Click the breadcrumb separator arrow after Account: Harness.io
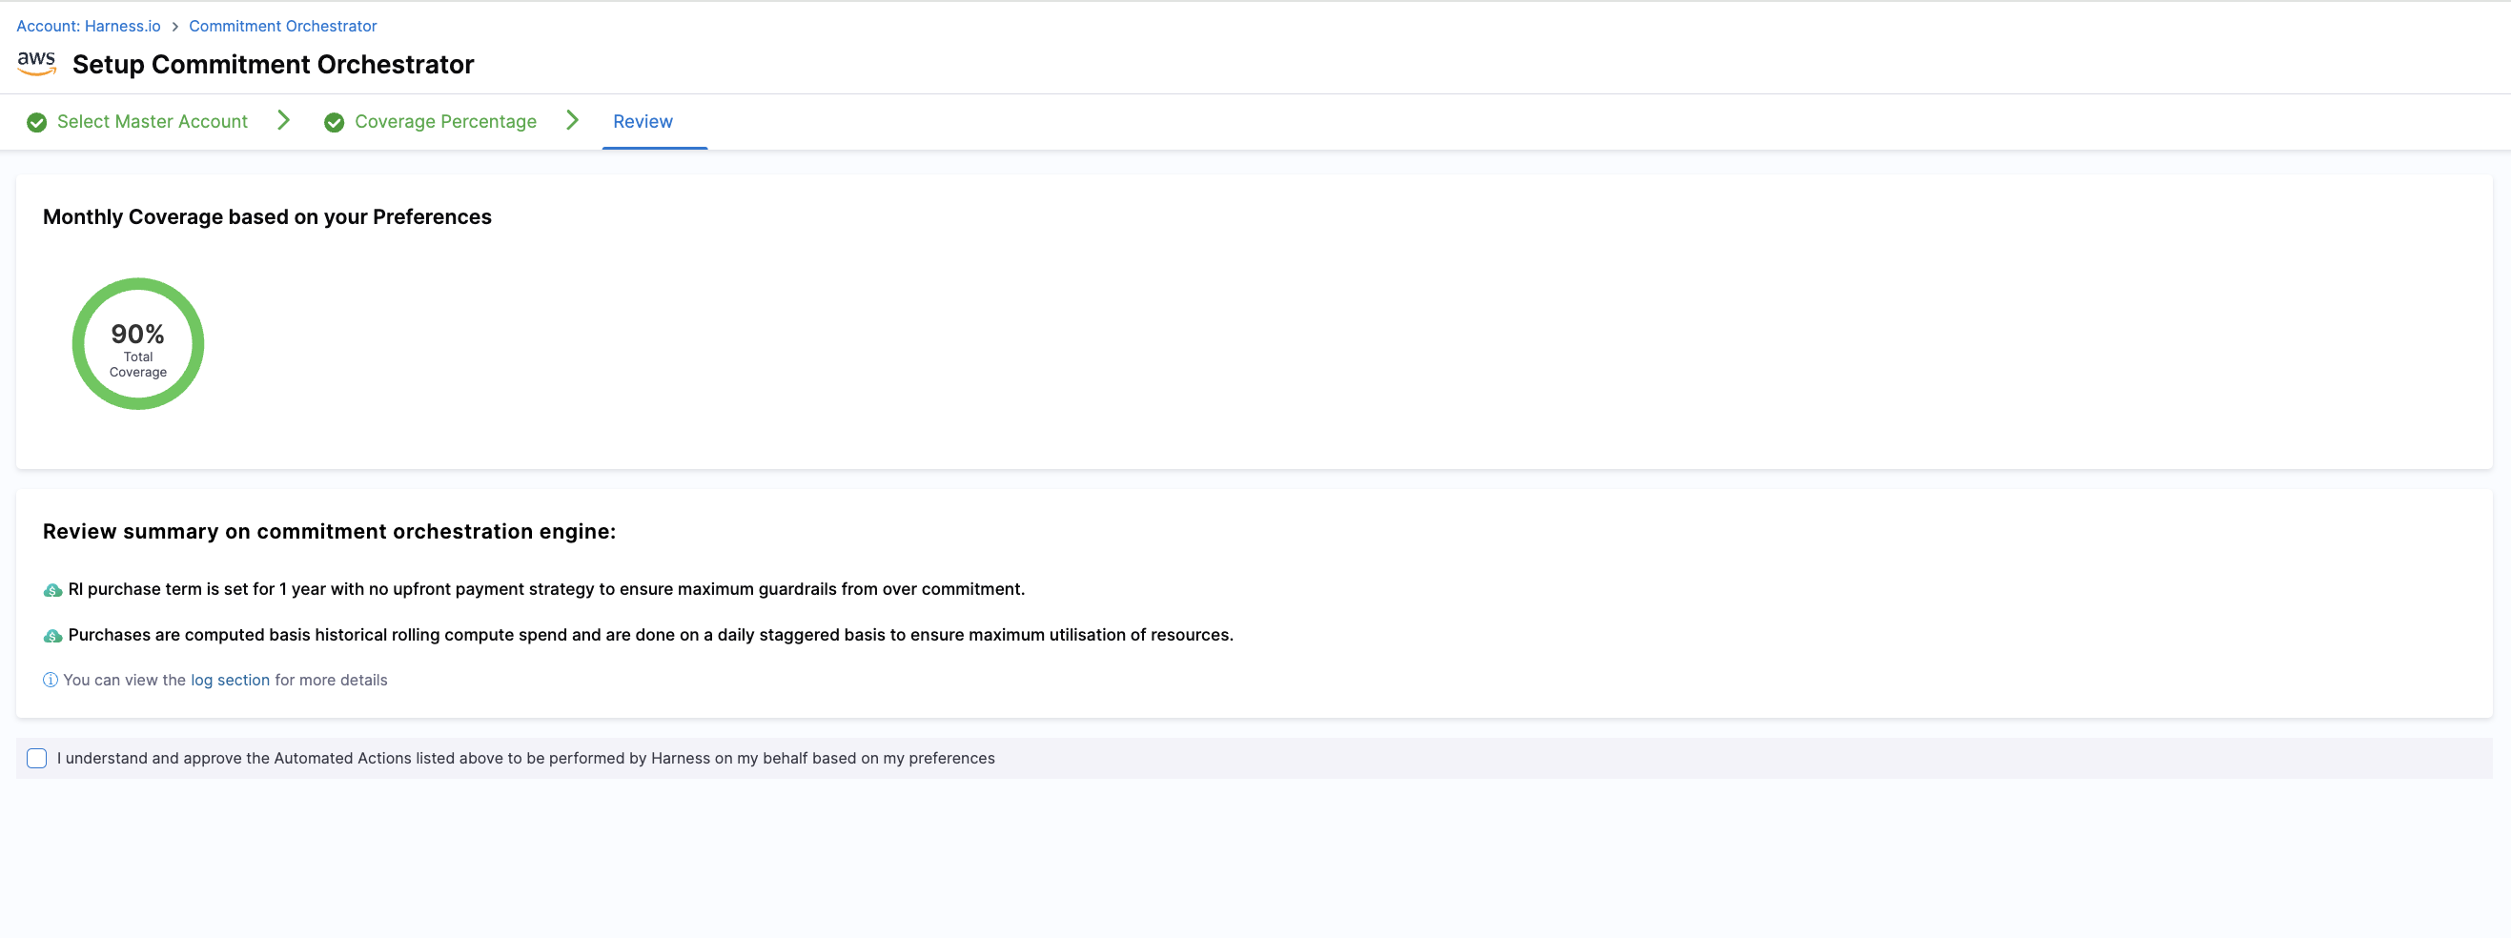2511x938 pixels. [175, 27]
